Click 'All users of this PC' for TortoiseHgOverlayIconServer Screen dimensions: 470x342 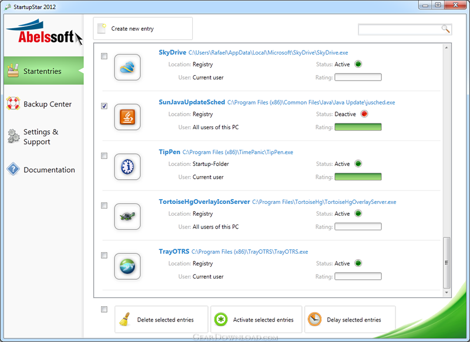(x=216, y=227)
